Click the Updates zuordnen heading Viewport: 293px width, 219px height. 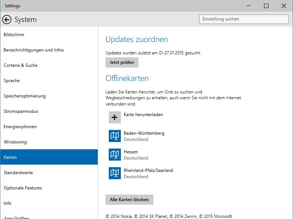click(x=137, y=39)
